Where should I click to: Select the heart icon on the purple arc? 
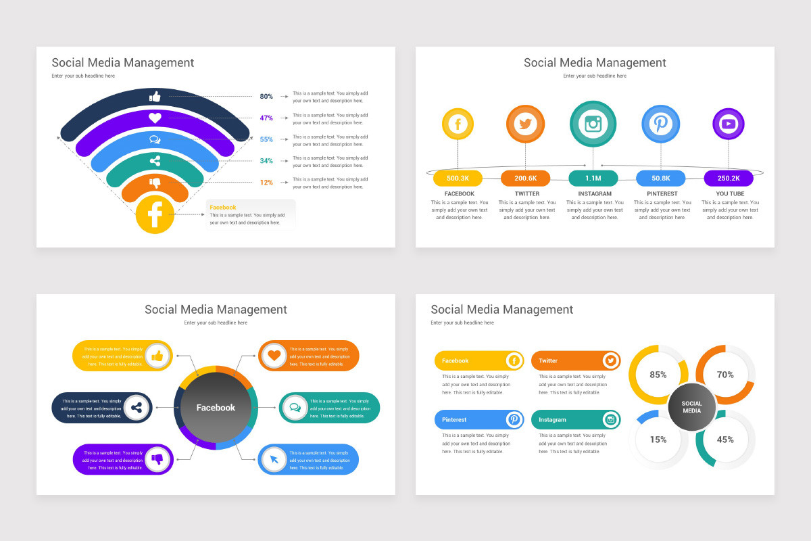pyautogui.click(x=155, y=118)
